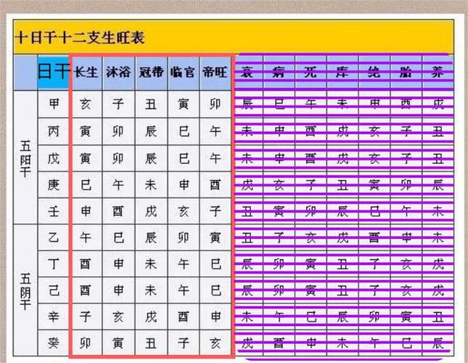Click 戌 in 辛 row 冠带 column
The width and height of the screenshot is (468, 363).
point(151,317)
